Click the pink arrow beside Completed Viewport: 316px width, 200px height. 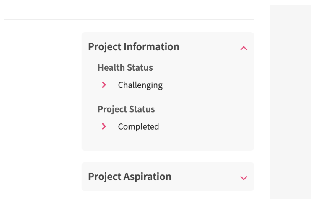pyautogui.click(x=104, y=126)
